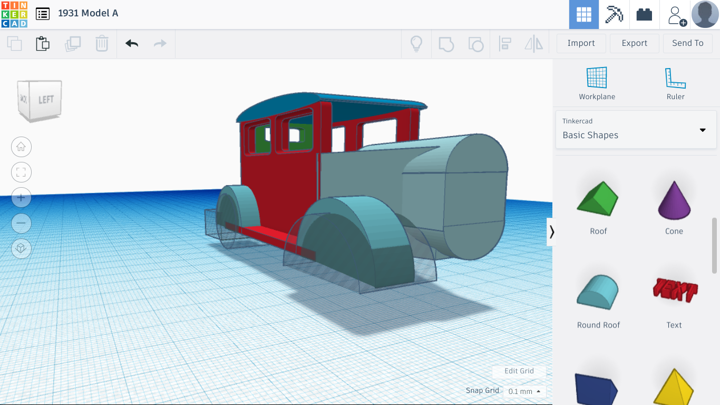
Task: Click the Delete trash icon
Action: (x=102, y=43)
